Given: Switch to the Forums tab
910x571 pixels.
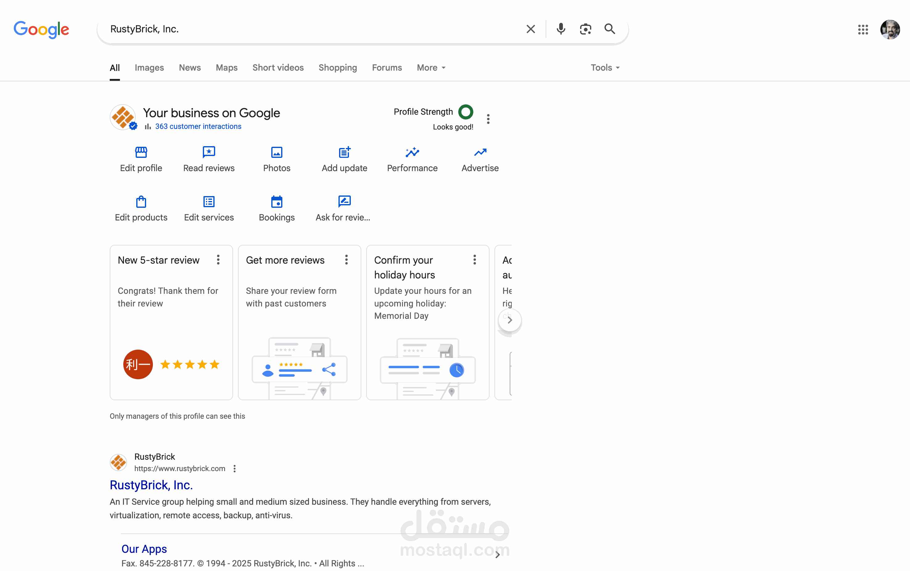Looking at the screenshot, I should [x=387, y=68].
